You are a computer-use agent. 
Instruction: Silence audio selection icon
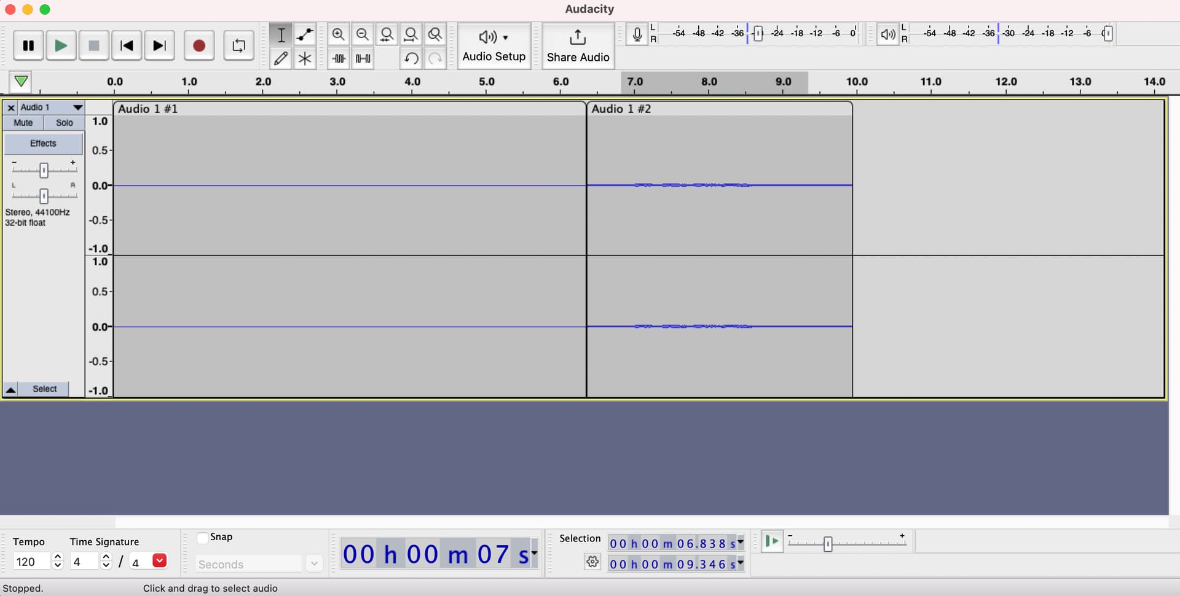pyautogui.click(x=363, y=58)
